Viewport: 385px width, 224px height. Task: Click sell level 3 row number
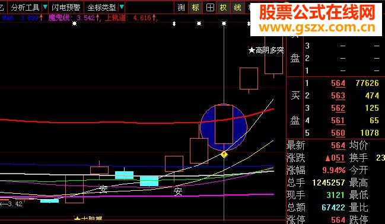tap(307, 46)
